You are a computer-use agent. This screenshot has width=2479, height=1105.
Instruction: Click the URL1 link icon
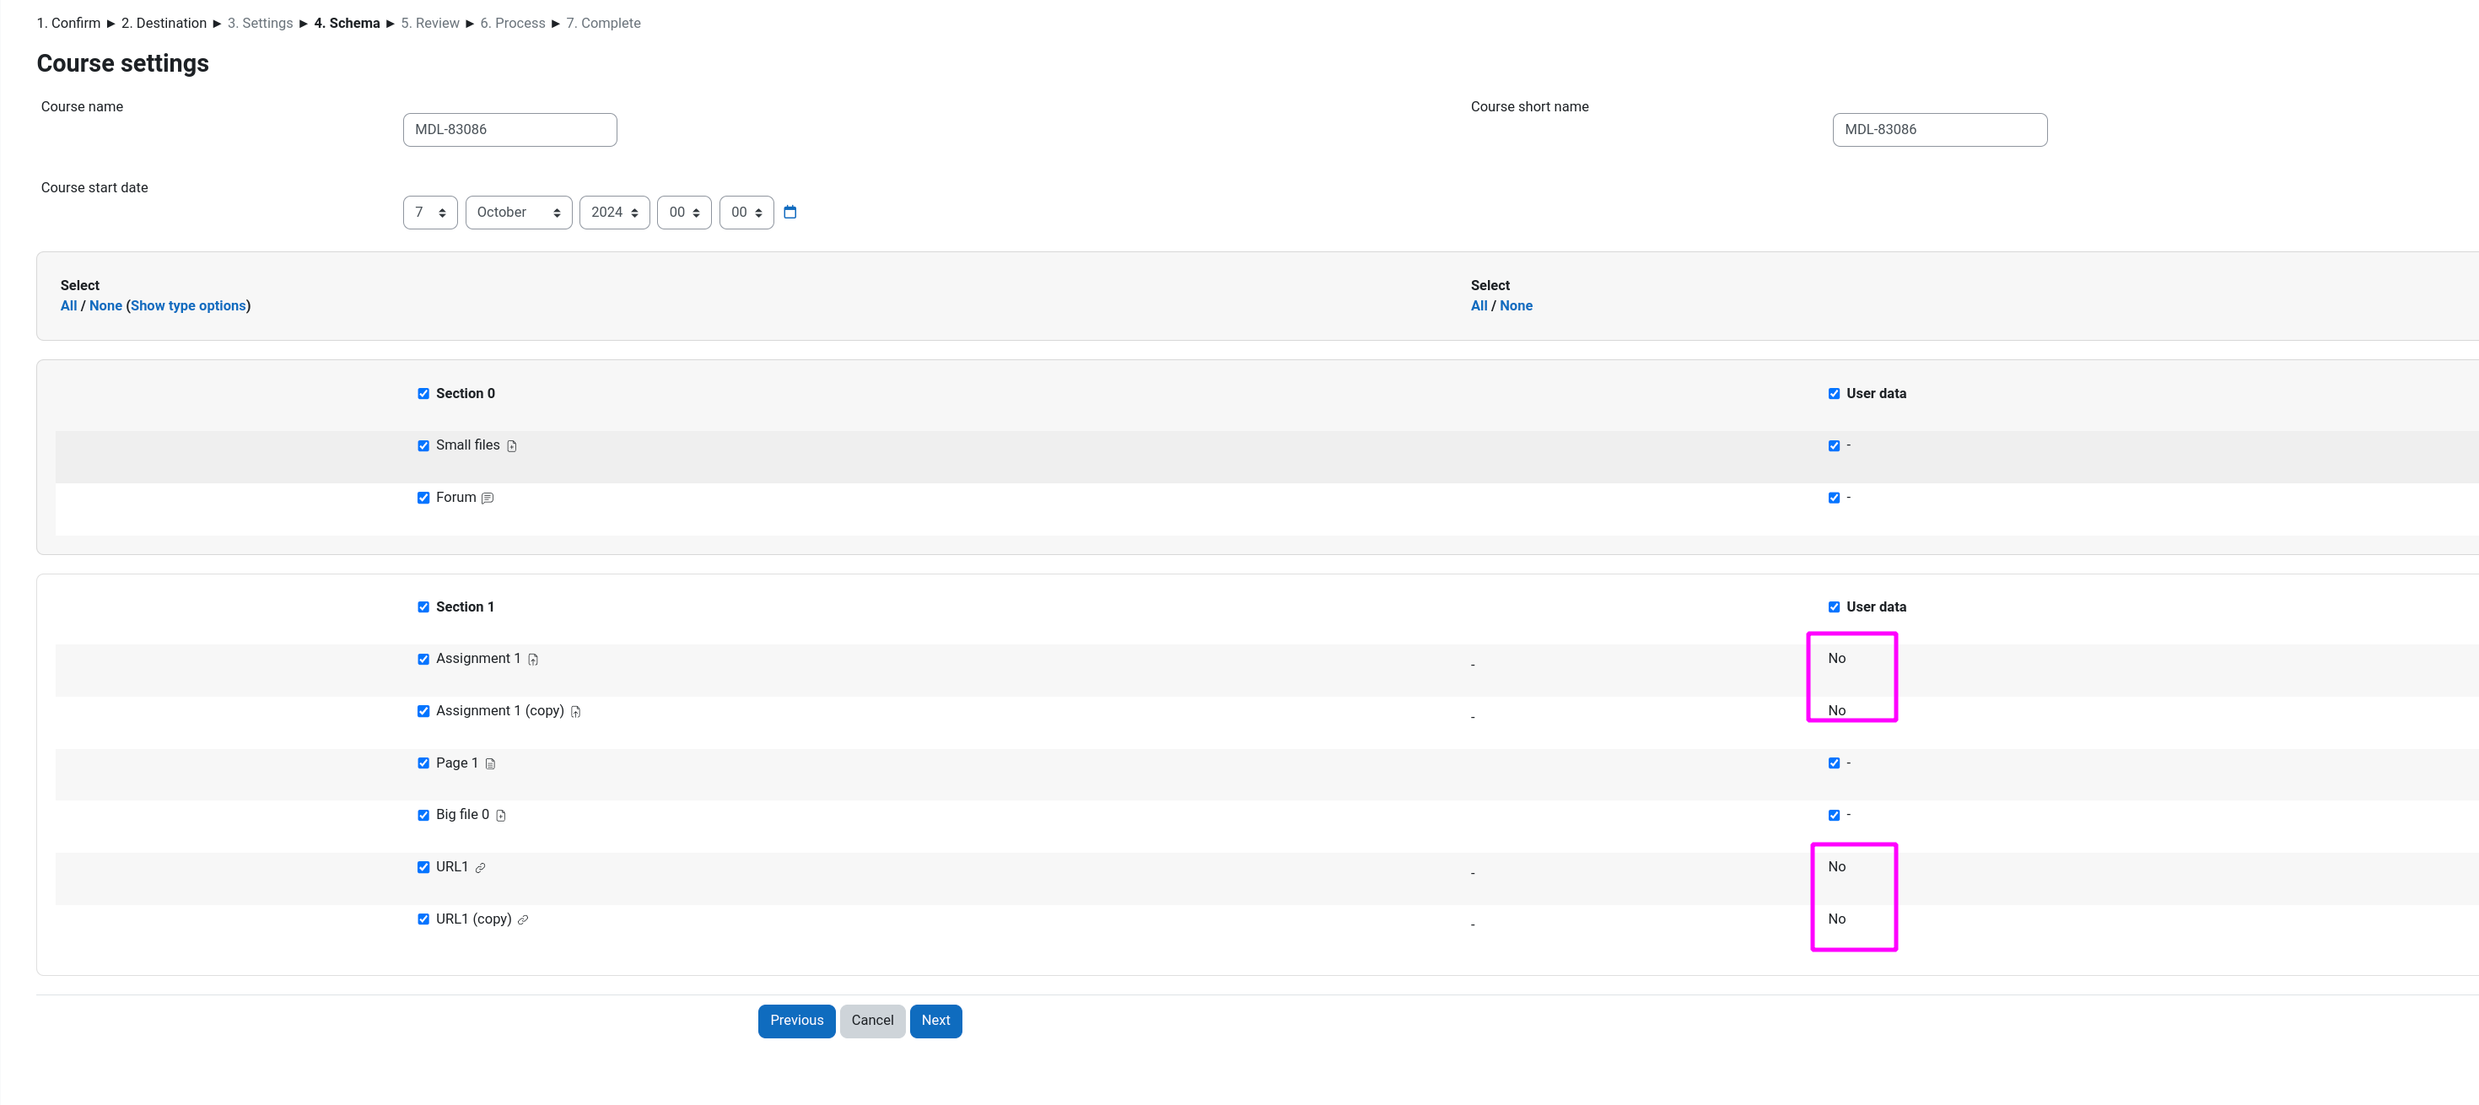click(x=480, y=867)
